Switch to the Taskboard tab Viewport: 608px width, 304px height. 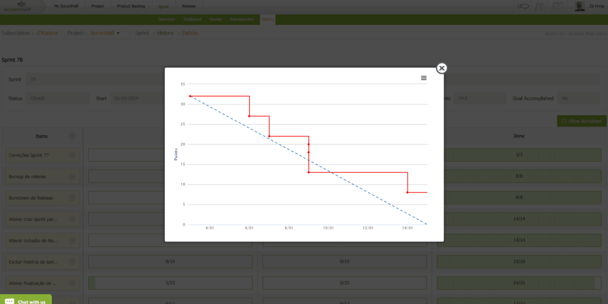click(x=192, y=19)
